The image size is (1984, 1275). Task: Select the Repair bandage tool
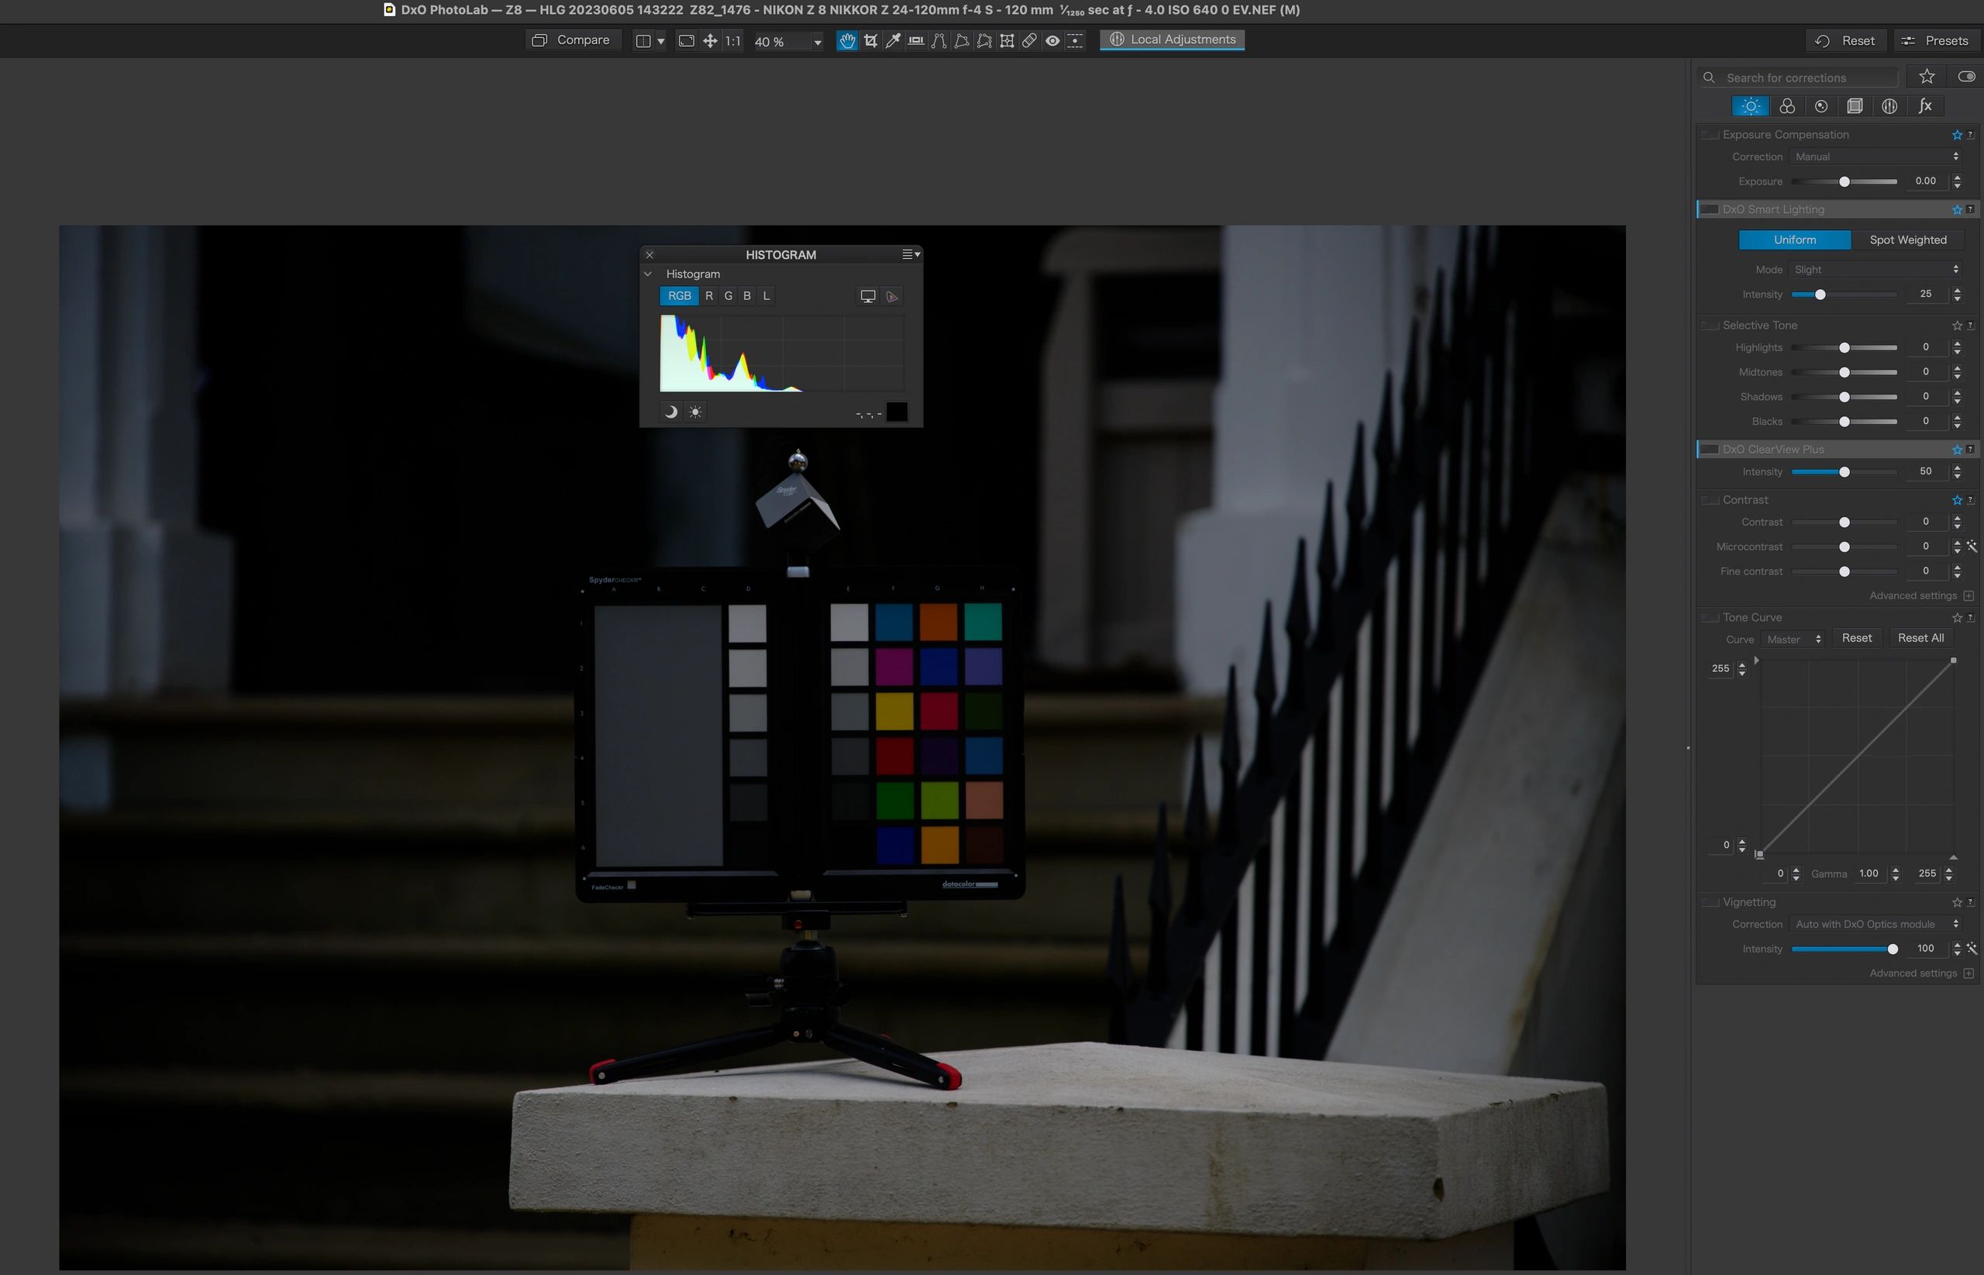pyautogui.click(x=1029, y=40)
